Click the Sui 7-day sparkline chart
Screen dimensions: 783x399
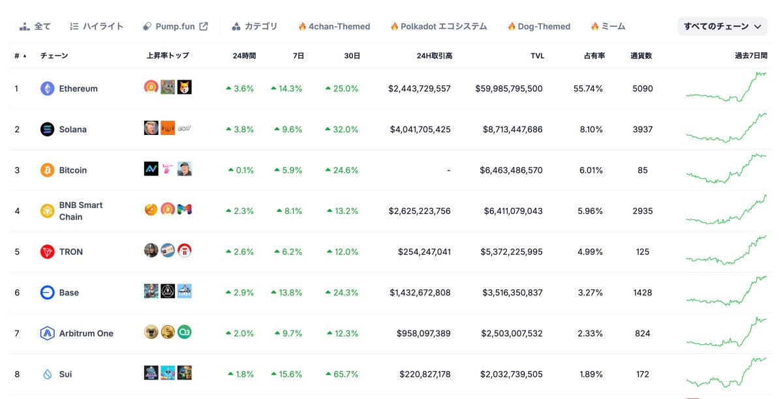pyautogui.click(x=726, y=372)
